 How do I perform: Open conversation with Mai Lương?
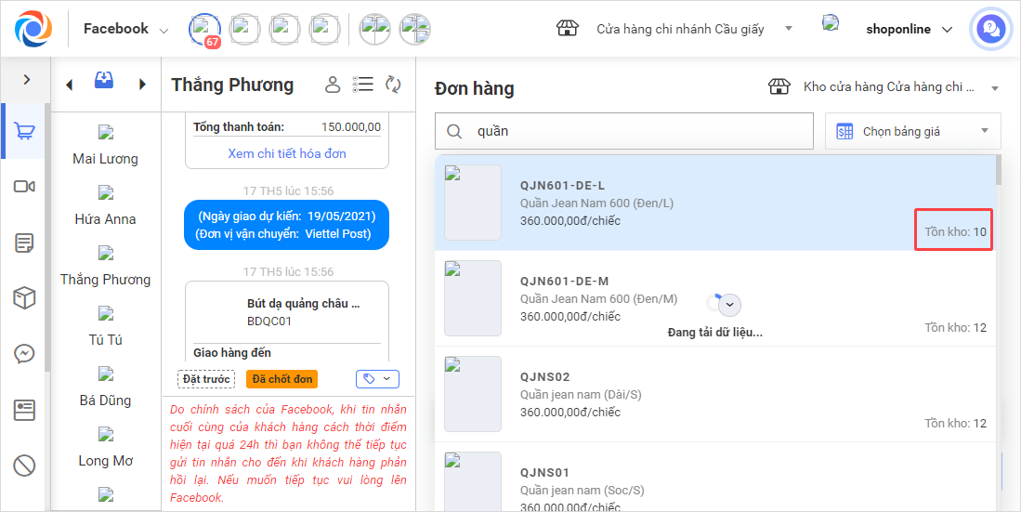point(106,145)
